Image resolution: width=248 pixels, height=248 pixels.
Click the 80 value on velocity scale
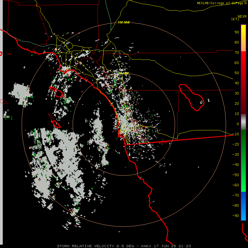pyautogui.click(x=237, y=42)
